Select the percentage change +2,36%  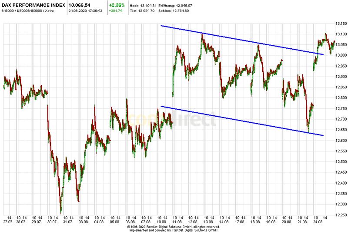click(117, 5)
